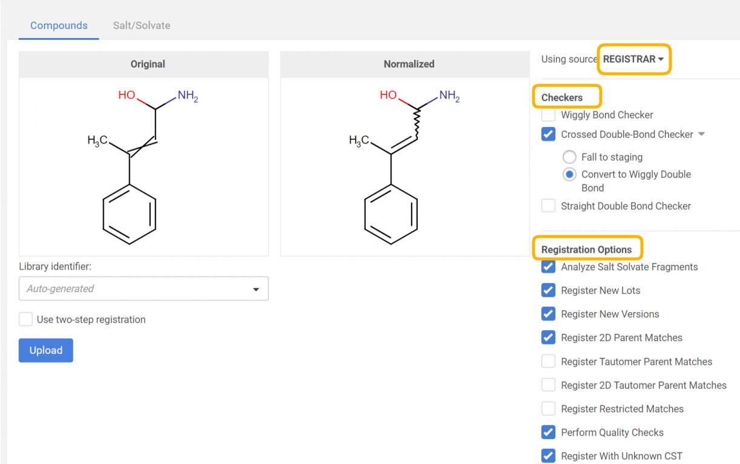740x464 pixels.
Task: Toggle Analyze Salt Solvate Fragments
Action: point(549,267)
